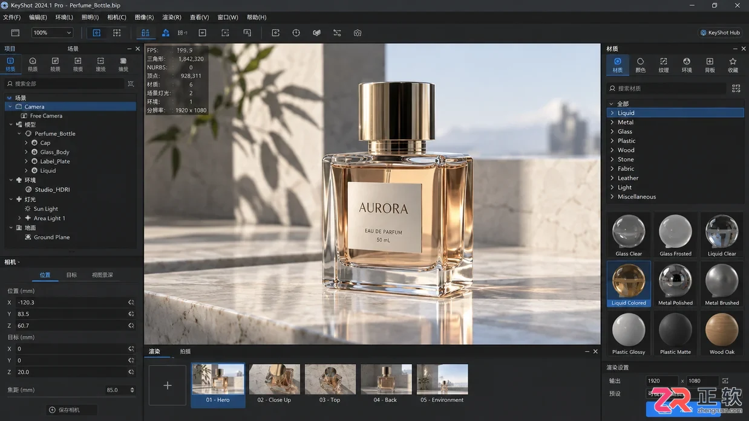
Task: Click the clock icon in the top toolbar
Action: coord(296,33)
